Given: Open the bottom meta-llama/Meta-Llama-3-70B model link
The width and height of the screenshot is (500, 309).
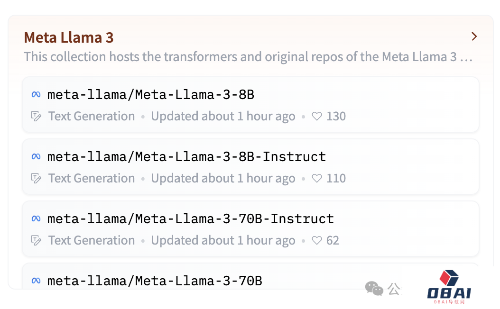Looking at the screenshot, I should (155, 281).
